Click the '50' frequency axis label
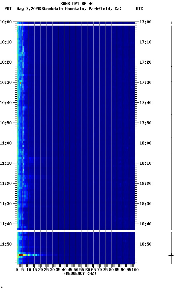186x291 pixels. 76,270
